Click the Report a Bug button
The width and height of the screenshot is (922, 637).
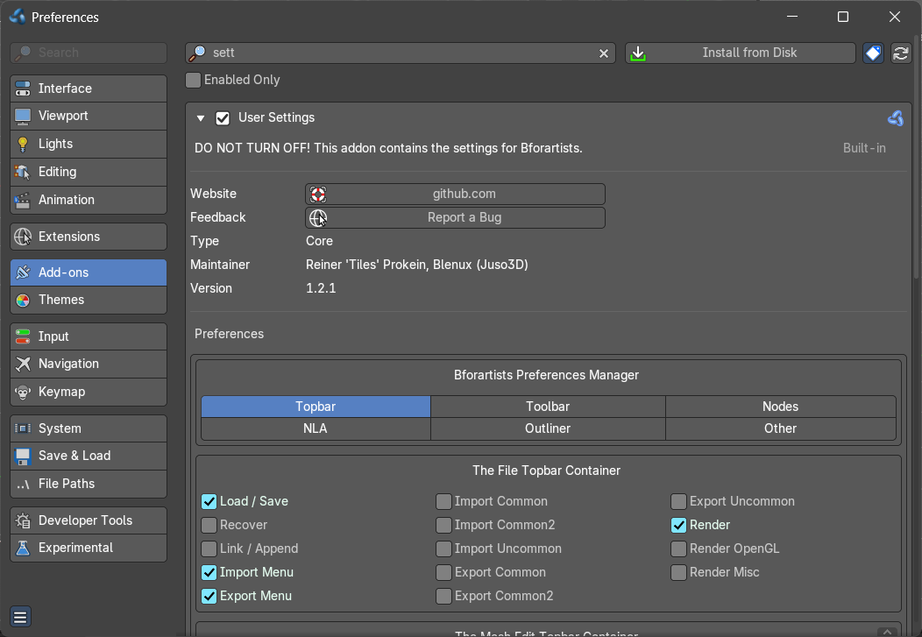(x=455, y=217)
